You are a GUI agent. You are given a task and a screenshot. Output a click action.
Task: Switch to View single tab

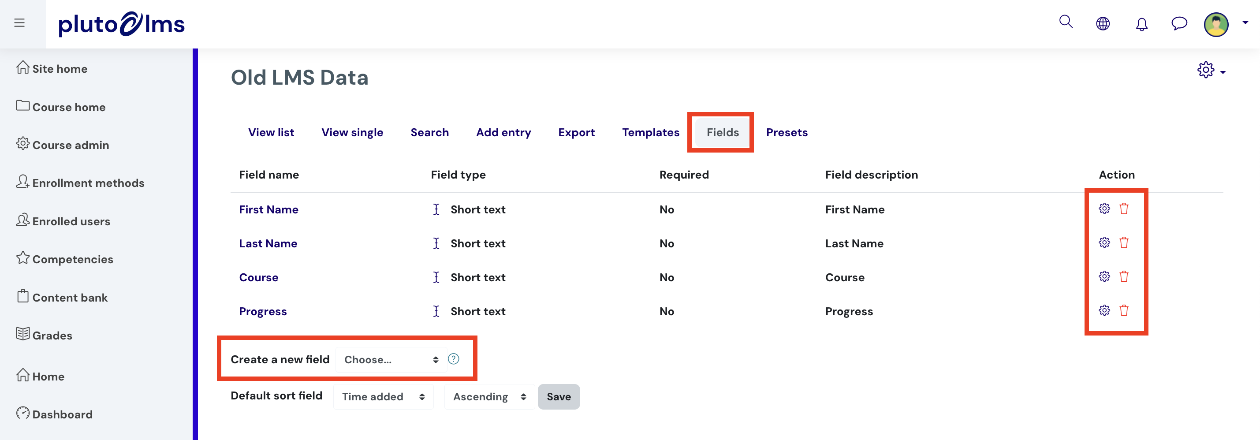click(352, 133)
